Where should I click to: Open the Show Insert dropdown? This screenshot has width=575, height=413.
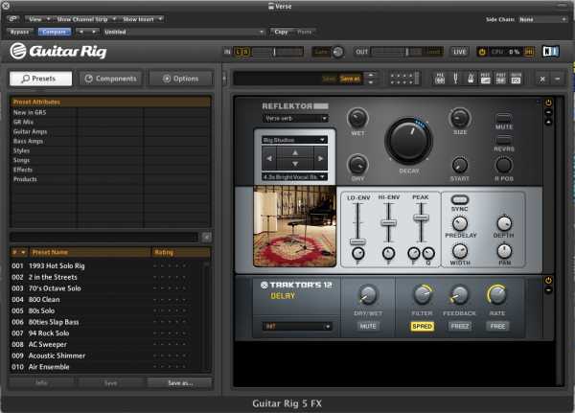pyautogui.click(x=142, y=19)
